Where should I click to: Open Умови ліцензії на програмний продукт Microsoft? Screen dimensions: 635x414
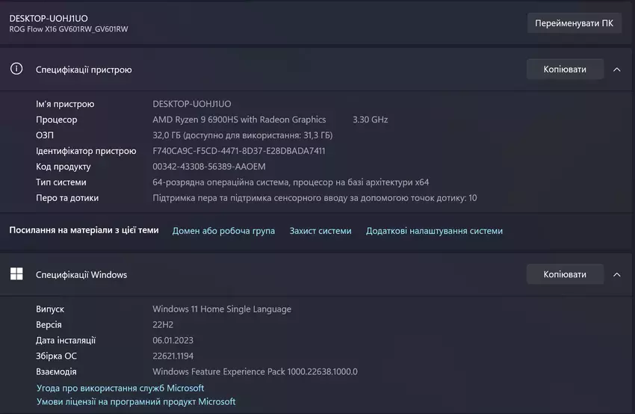click(x=136, y=402)
